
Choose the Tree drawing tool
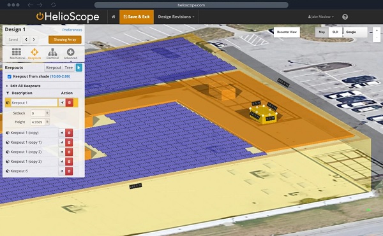(69, 67)
